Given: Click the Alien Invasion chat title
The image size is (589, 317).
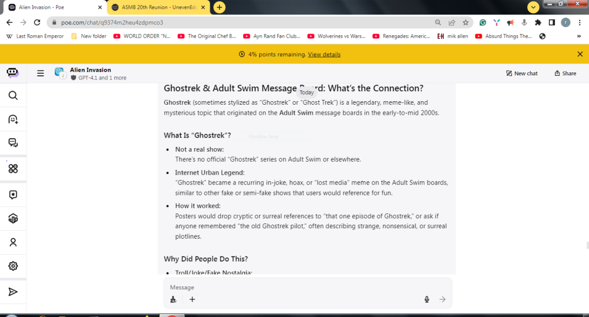Looking at the screenshot, I should [91, 70].
